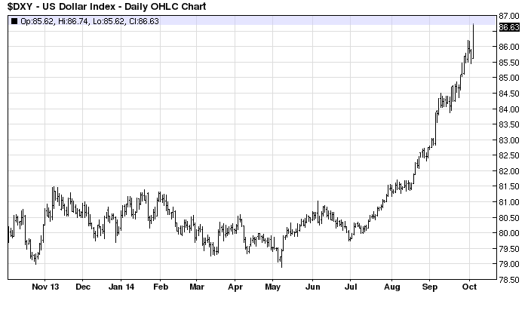Viewport: 528px width, 310px height.
Task: Click the 86.00 price axis label
Action: 509,47
